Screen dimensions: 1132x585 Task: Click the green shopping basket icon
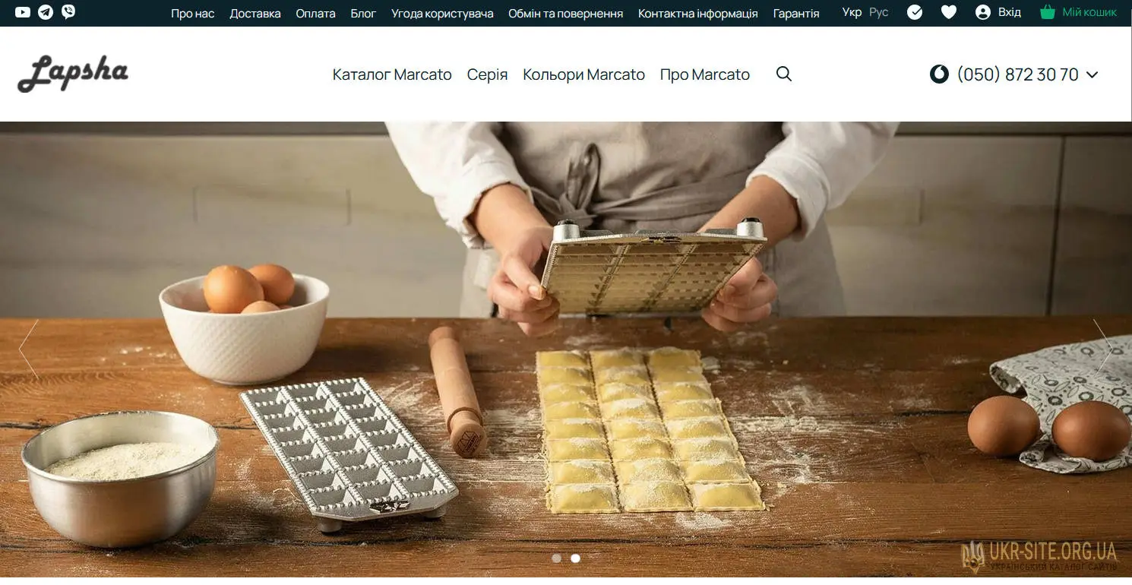(x=1048, y=12)
